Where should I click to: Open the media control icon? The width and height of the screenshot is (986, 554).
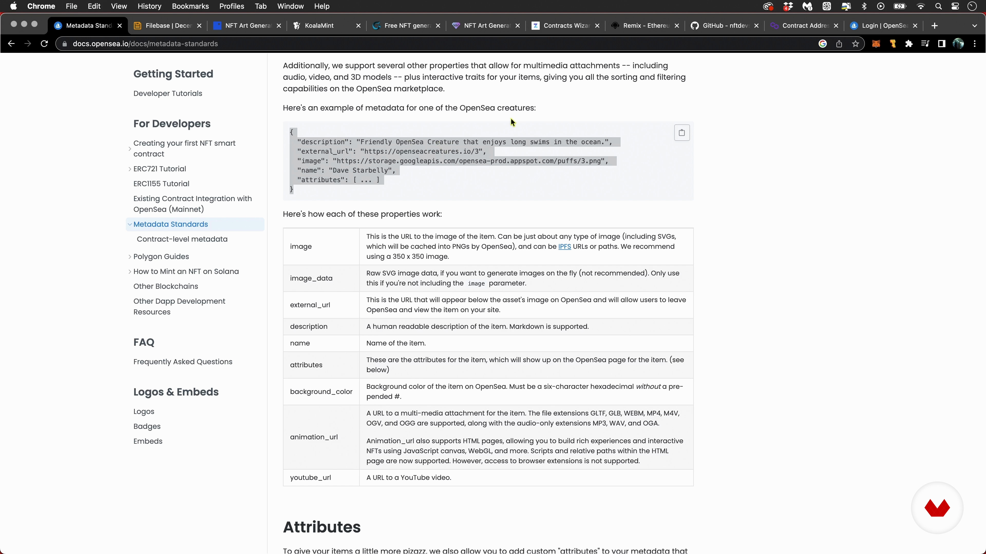click(925, 44)
